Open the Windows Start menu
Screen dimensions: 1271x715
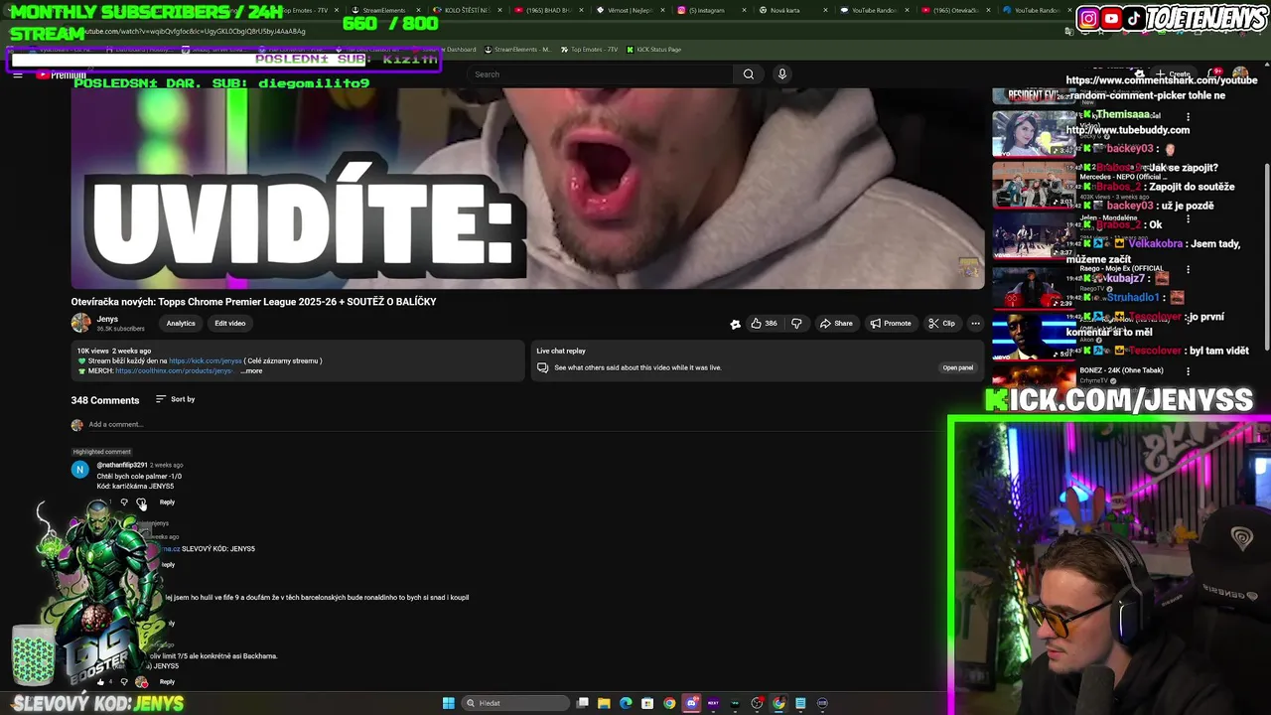[448, 703]
